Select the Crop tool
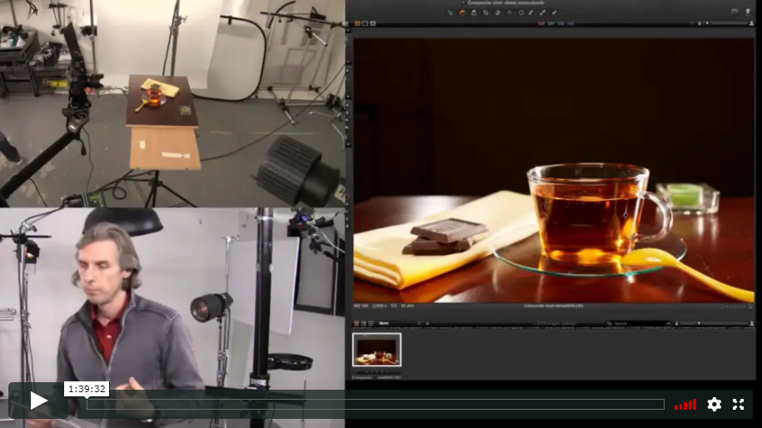 [x=486, y=12]
